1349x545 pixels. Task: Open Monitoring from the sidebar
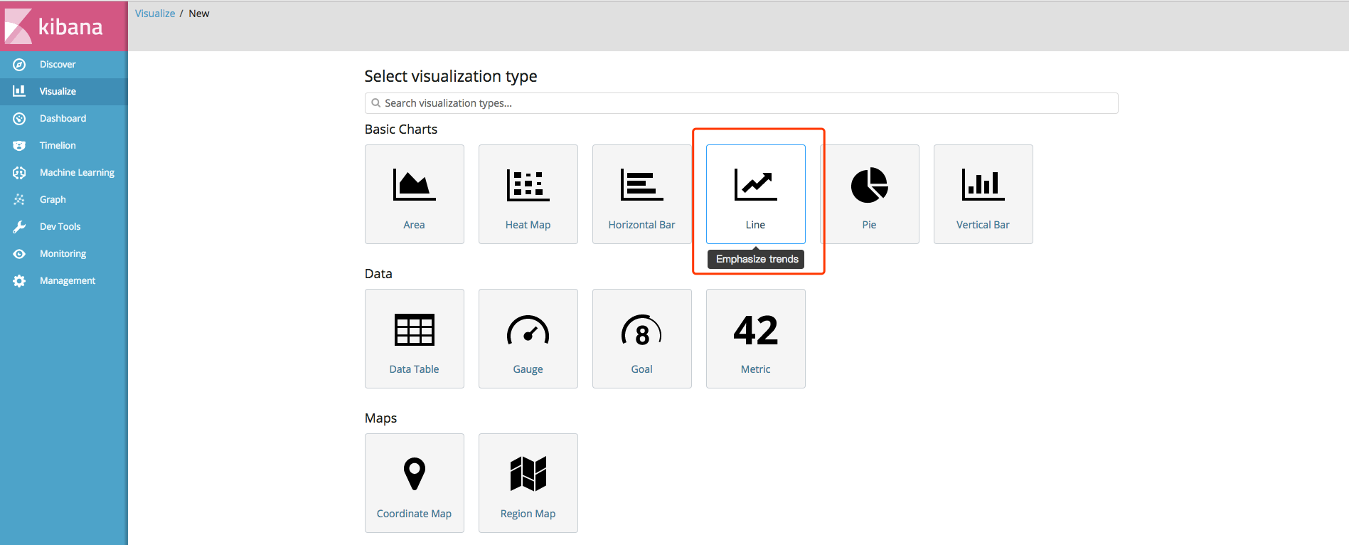(x=63, y=254)
